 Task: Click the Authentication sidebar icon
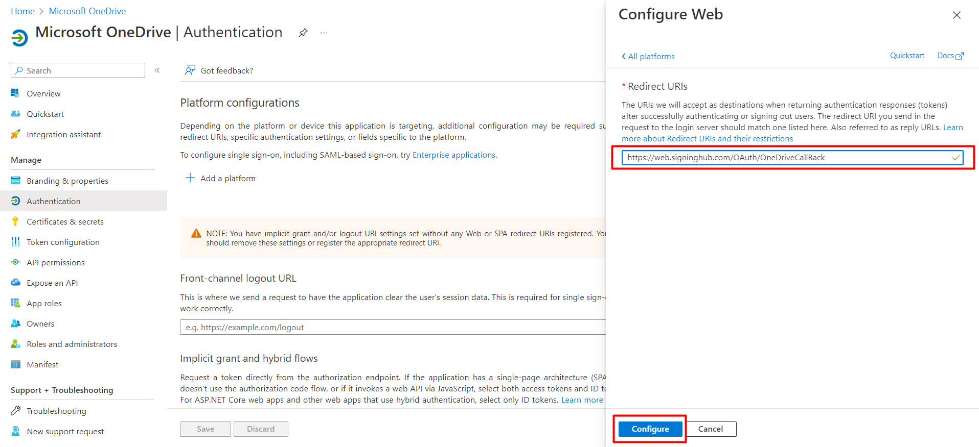point(15,201)
